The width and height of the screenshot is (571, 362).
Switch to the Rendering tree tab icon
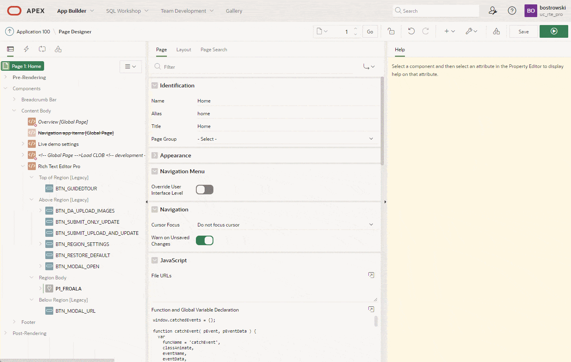[x=10, y=49]
